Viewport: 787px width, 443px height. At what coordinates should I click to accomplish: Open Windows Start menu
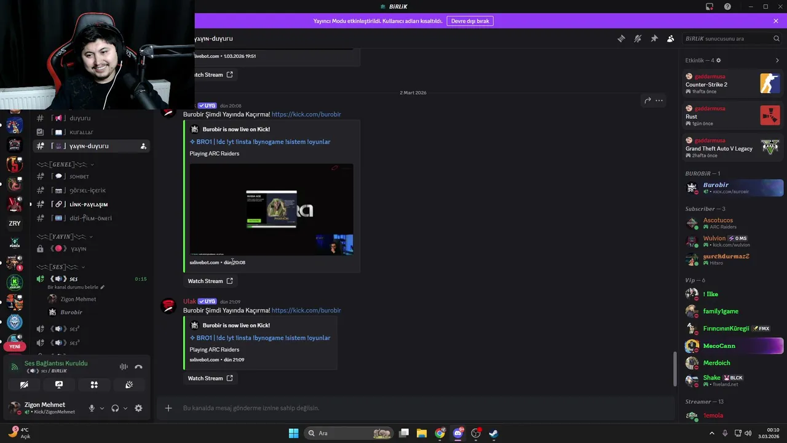[x=293, y=433]
